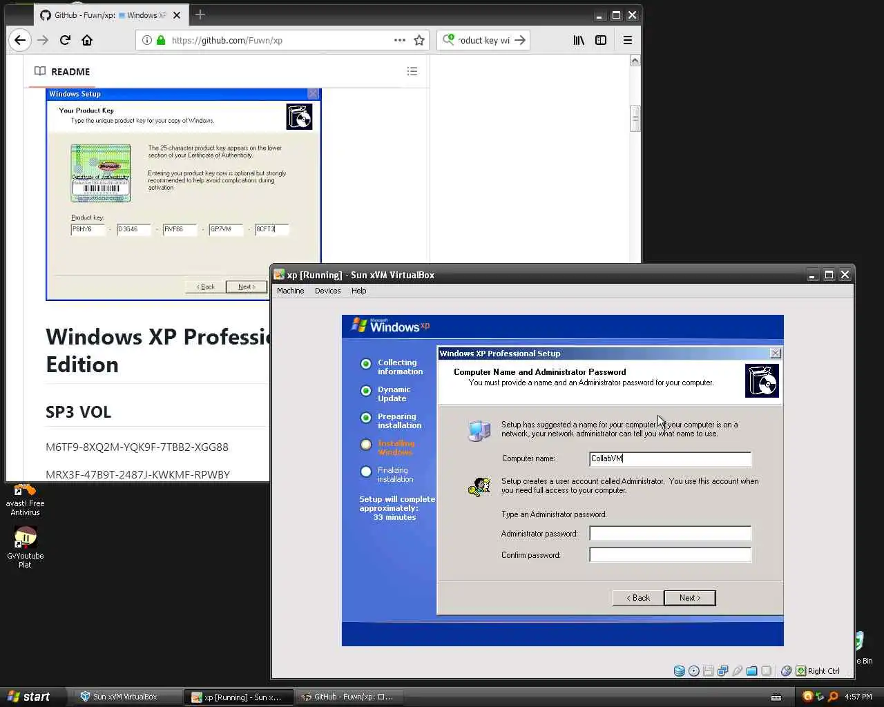Image resolution: width=884 pixels, height=707 pixels.
Task: Open the Firefox home page
Action: (x=87, y=40)
